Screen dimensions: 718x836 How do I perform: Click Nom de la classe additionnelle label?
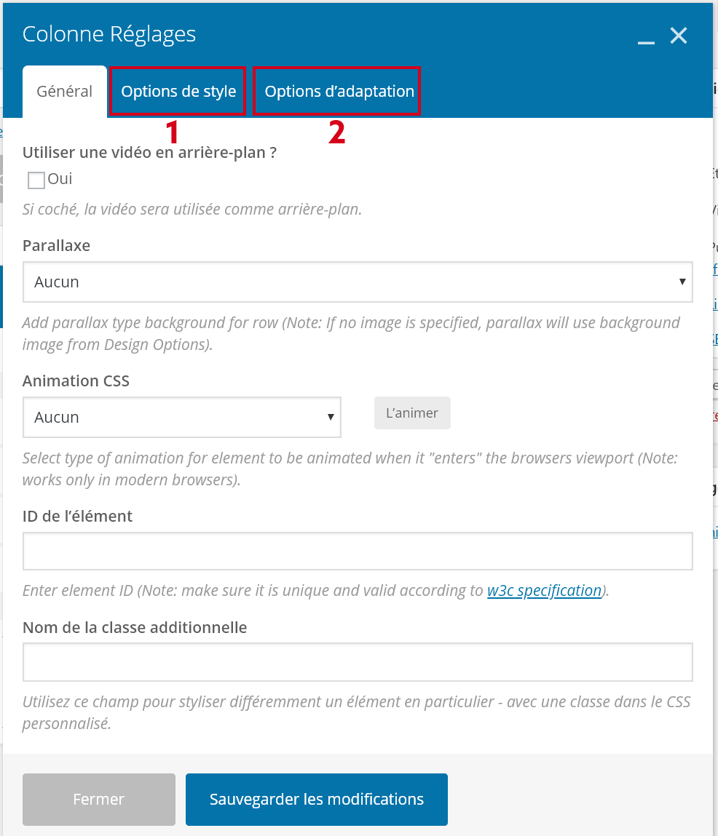click(135, 626)
